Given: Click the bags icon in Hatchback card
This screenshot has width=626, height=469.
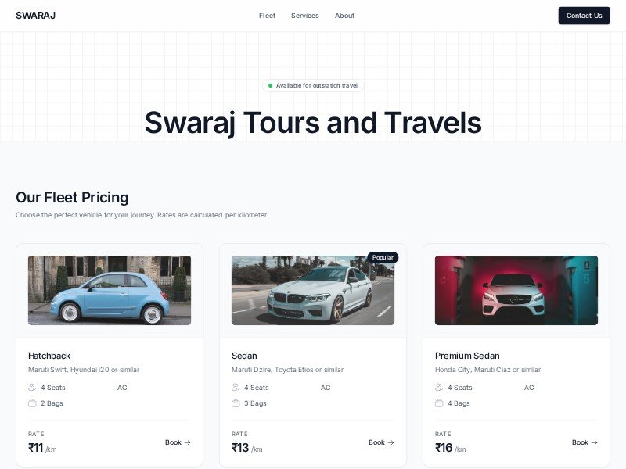Looking at the screenshot, I should click(32, 403).
